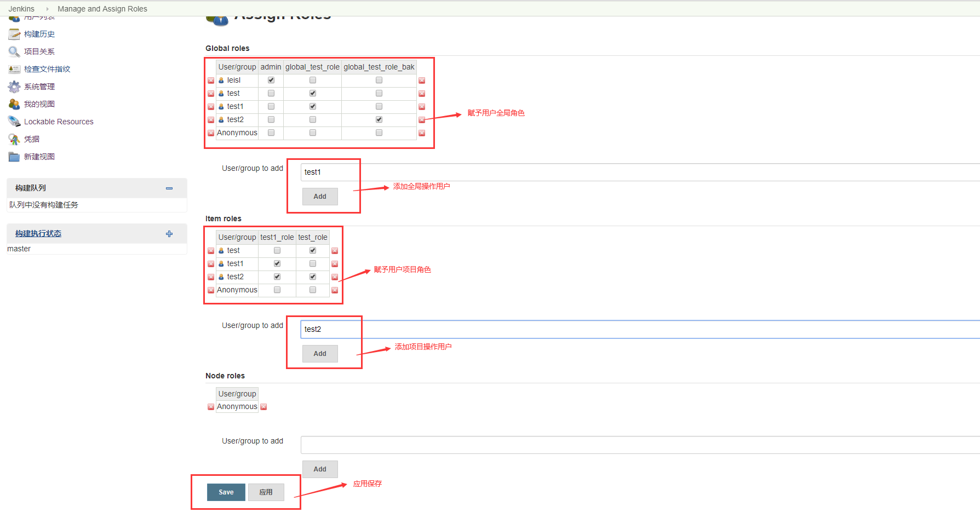Click the 检查文件指纹 fingerprint icon
980x512 pixels.
tap(14, 69)
